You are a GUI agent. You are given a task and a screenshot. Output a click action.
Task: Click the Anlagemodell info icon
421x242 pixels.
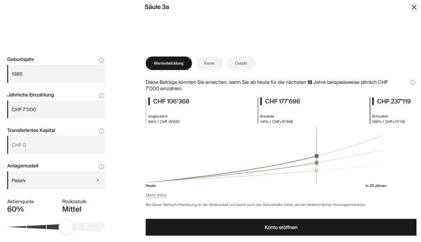pyautogui.click(x=101, y=167)
